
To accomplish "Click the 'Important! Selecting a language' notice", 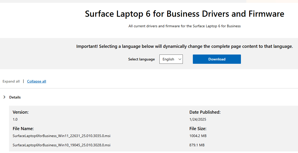I will (x=185, y=46).
